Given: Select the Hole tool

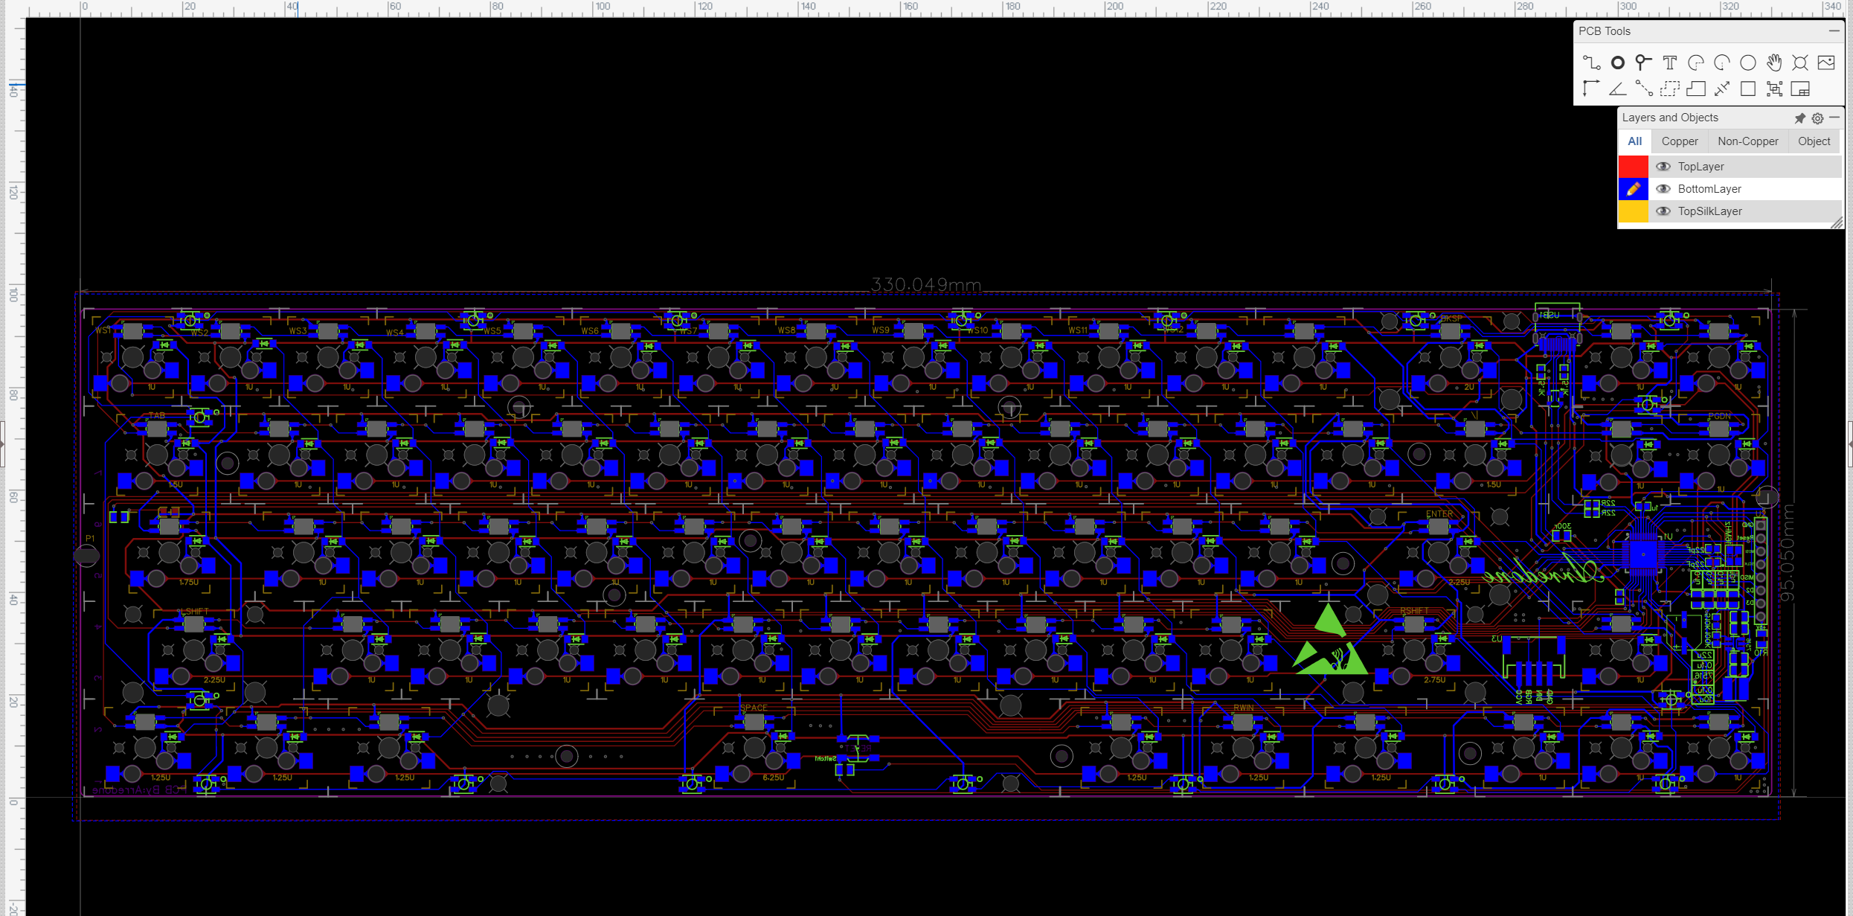Looking at the screenshot, I should pos(1800,63).
